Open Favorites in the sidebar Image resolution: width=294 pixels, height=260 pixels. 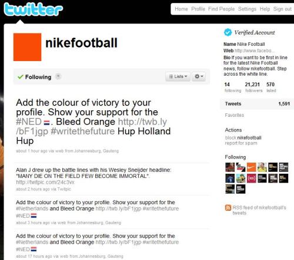tap(235, 115)
